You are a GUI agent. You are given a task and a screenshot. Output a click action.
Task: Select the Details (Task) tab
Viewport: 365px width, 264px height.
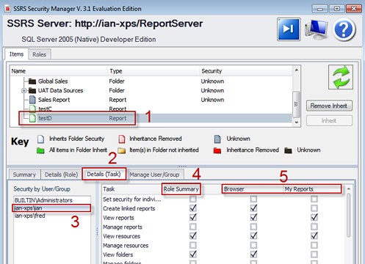104,174
